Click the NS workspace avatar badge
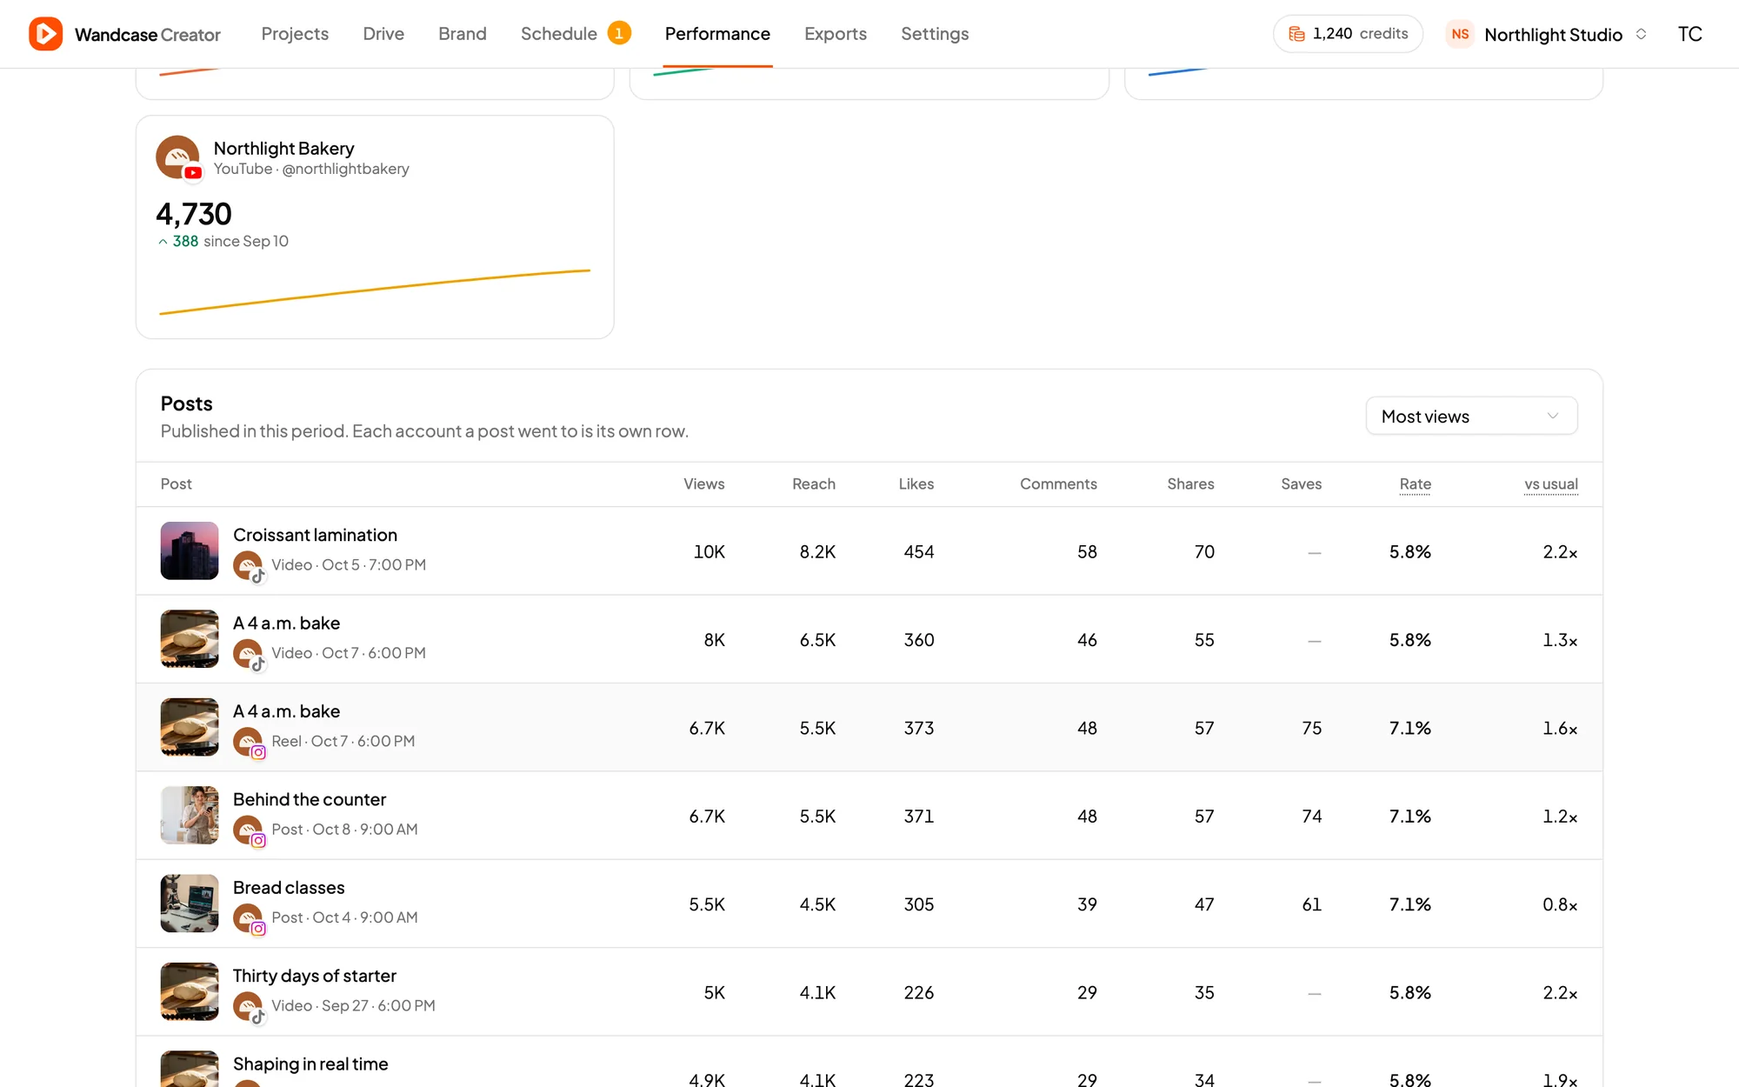Screen dimensions: 1739x1087 tap(1460, 34)
